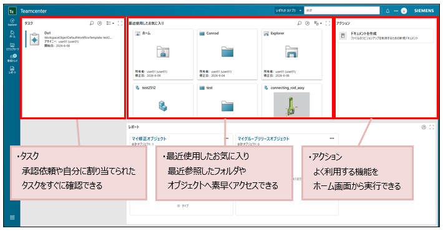The width and height of the screenshot is (443, 231).
Task: Maximize the レポート panel
Action: (x=432, y=127)
